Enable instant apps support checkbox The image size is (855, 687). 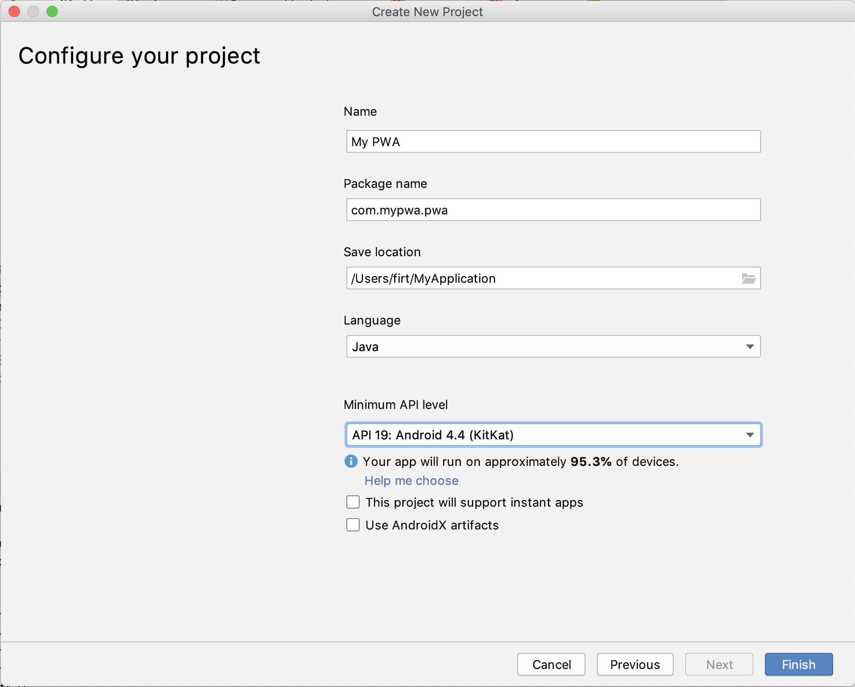pyautogui.click(x=353, y=502)
